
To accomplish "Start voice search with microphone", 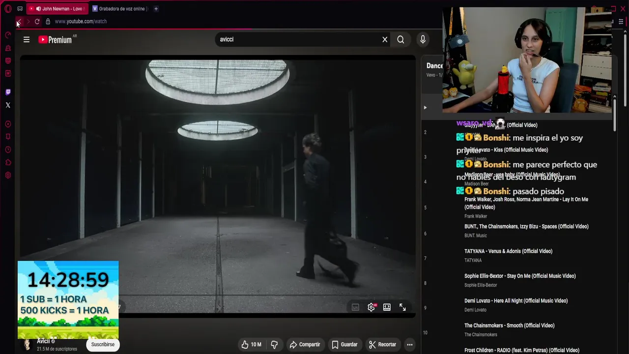I will pyautogui.click(x=423, y=39).
